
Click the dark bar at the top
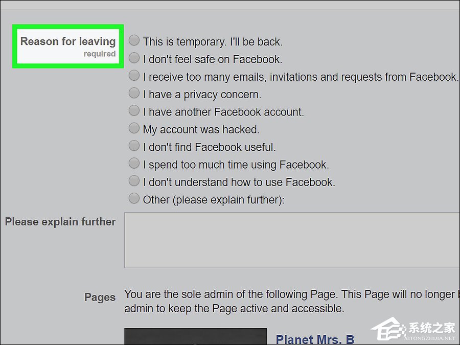pyautogui.click(x=230, y=4)
